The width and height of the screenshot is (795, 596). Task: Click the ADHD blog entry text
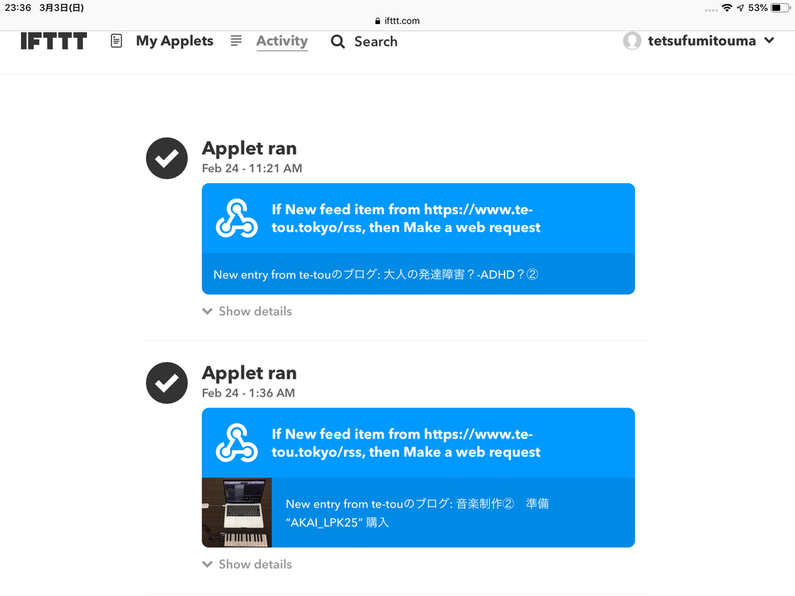pos(376,274)
